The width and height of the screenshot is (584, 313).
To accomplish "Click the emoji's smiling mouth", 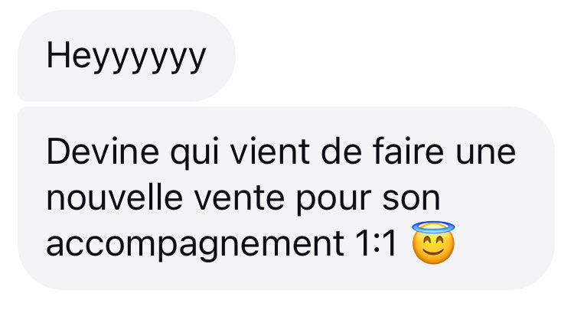I will pos(433,252).
